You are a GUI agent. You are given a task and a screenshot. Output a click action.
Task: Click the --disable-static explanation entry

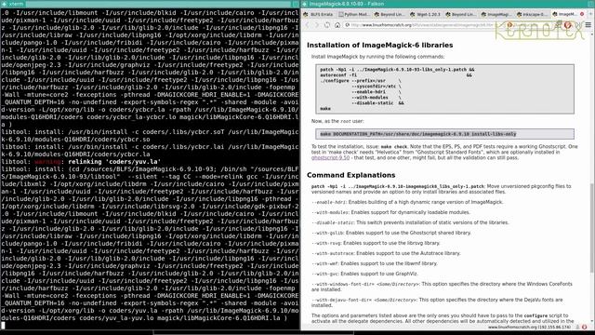pyautogui.click(x=410, y=222)
